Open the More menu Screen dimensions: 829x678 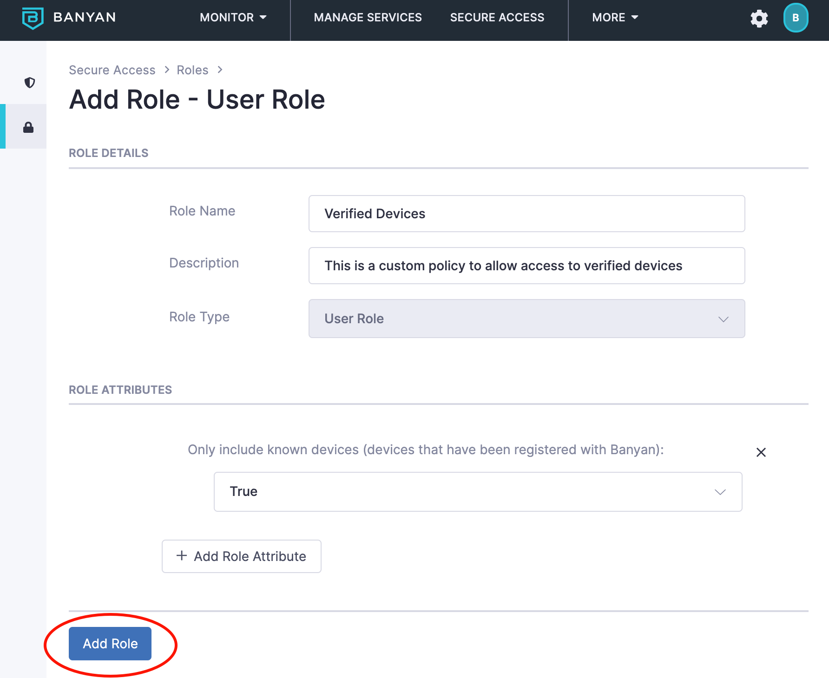[x=614, y=18]
